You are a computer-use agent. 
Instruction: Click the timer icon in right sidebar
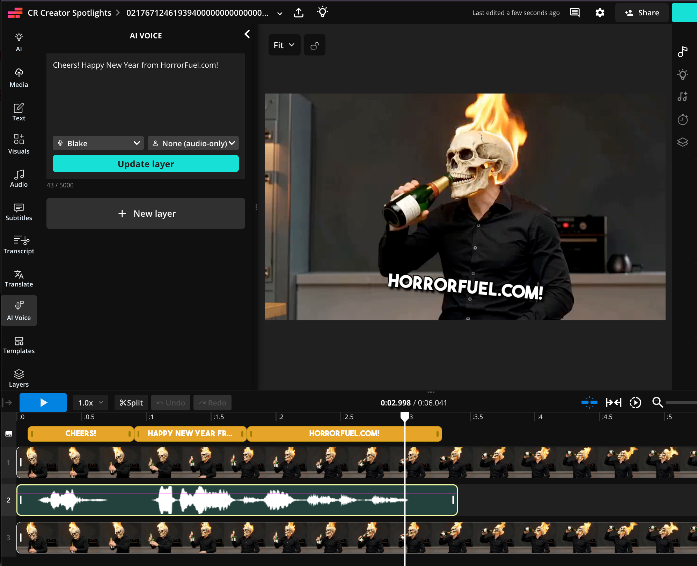pos(683,120)
